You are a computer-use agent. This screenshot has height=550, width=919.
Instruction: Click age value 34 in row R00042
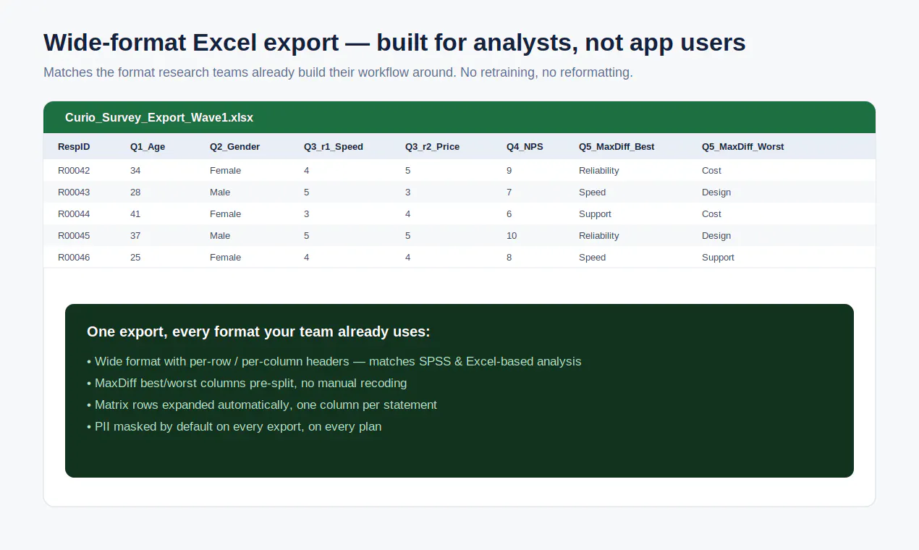coord(135,170)
